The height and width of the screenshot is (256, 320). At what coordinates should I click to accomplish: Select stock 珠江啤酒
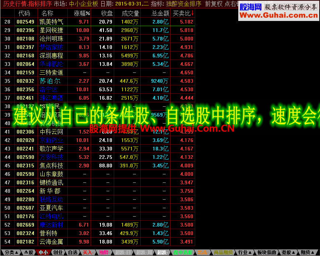coord(52,98)
